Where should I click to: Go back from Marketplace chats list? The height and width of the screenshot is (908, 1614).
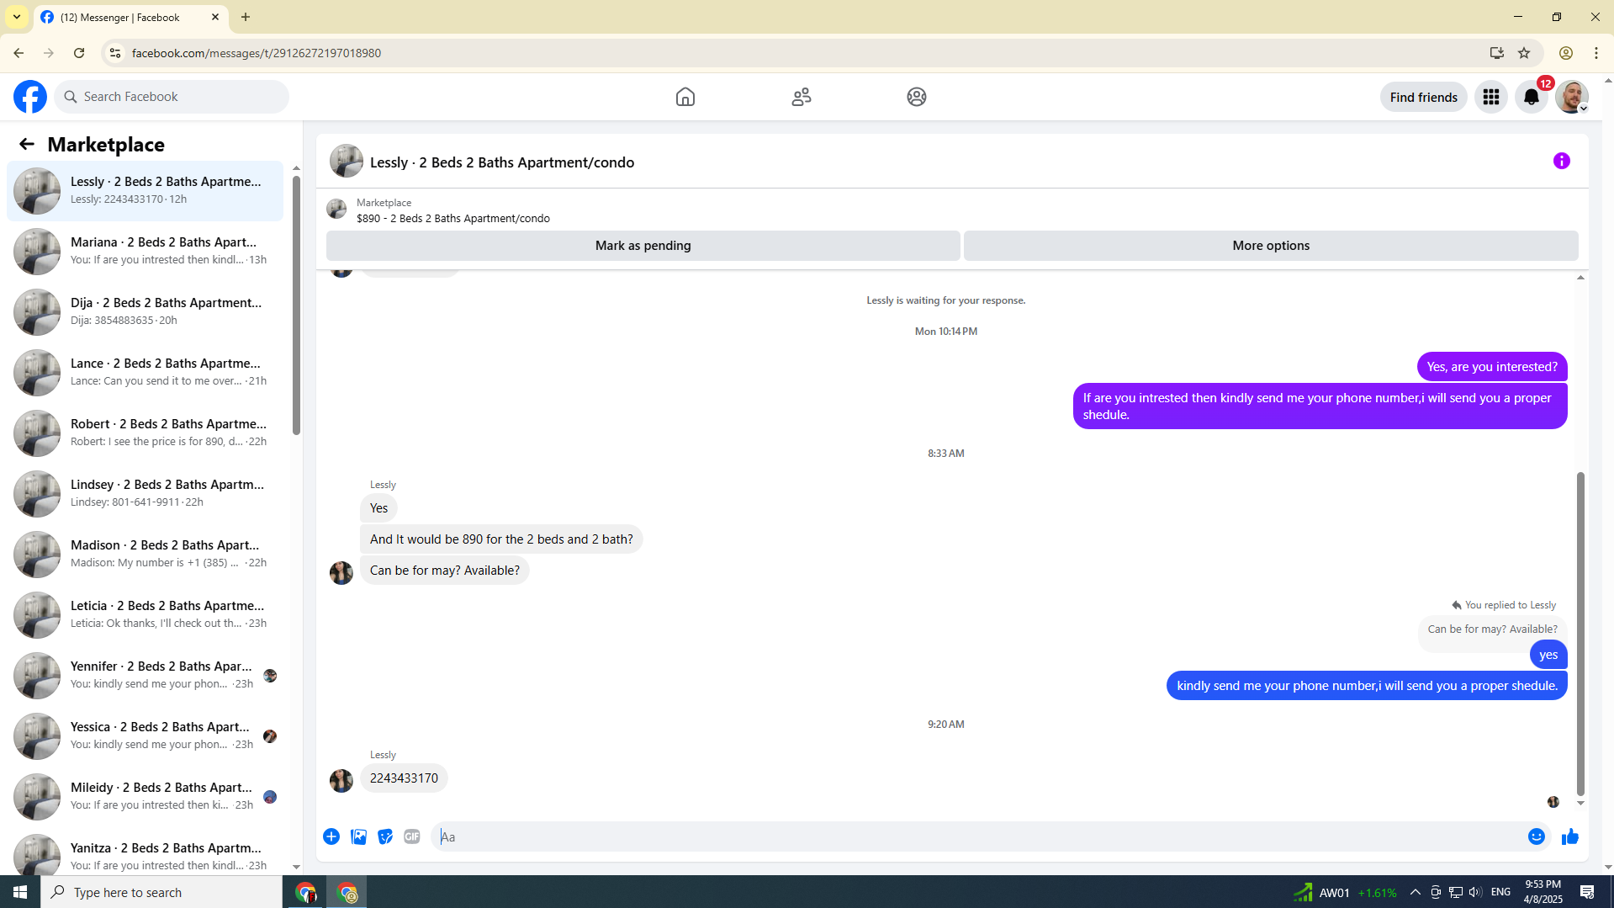pyautogui.click(x=27, y=144)
